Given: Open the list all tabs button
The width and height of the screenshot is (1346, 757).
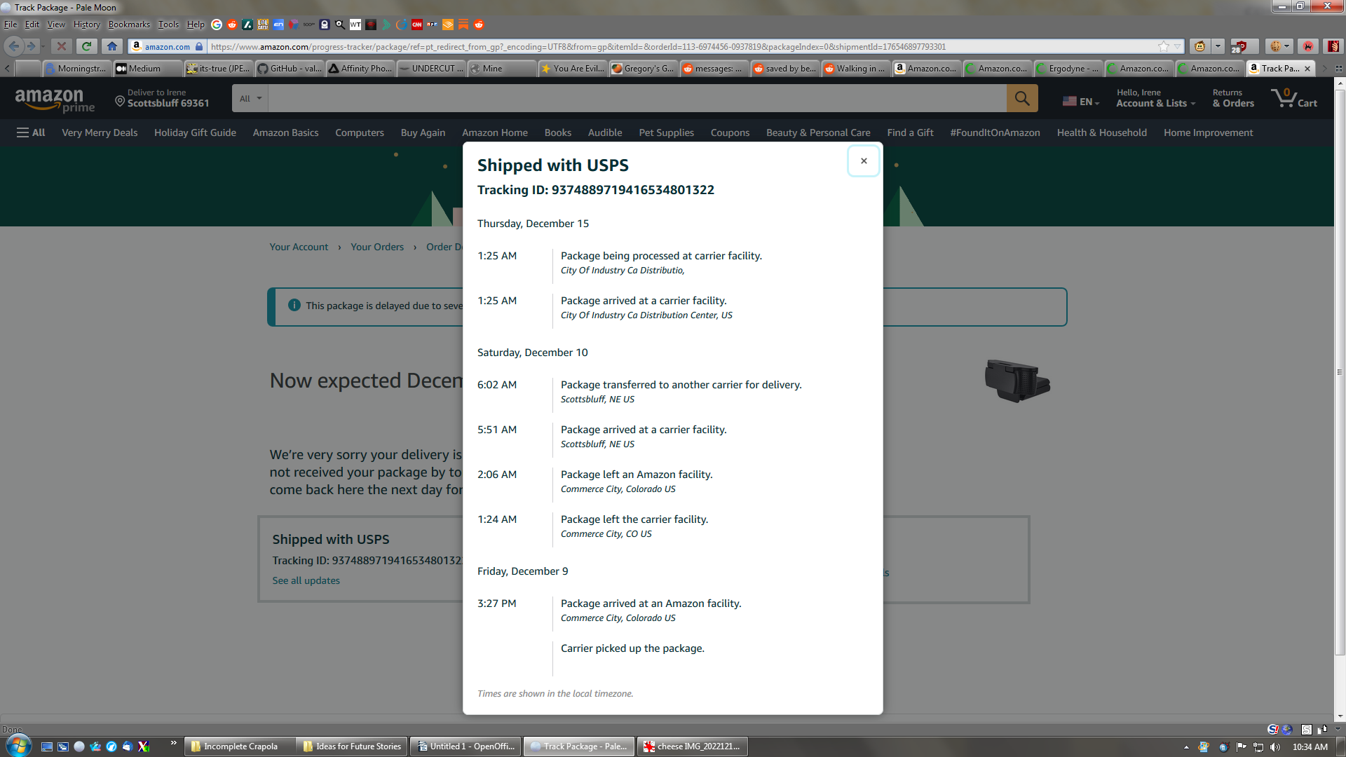Looking at the screenshot, I should click(x=1339, y=69).
